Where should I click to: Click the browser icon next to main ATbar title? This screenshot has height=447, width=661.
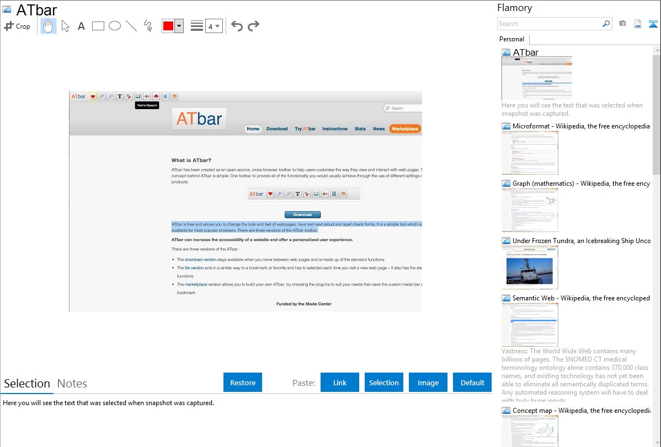pyautogui.click(x=7, y=9)
